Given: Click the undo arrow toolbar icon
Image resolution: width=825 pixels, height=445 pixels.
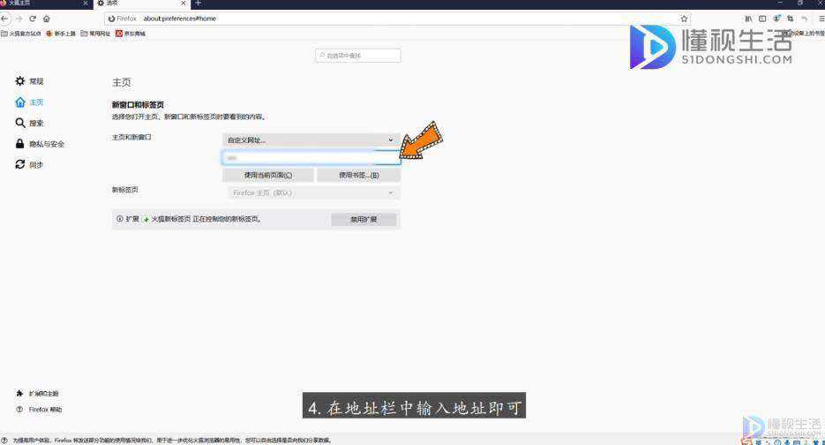Looking at the screenshot, I should [804, 19].
